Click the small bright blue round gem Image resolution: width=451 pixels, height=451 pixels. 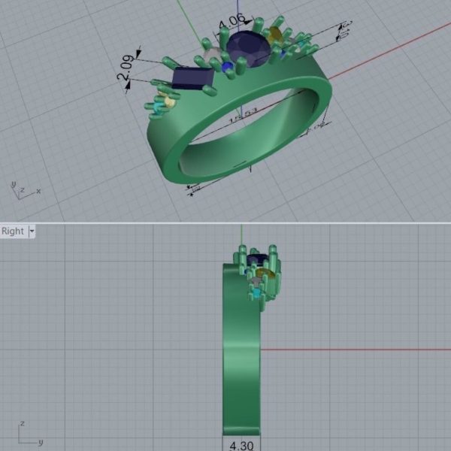pos(227,67)
